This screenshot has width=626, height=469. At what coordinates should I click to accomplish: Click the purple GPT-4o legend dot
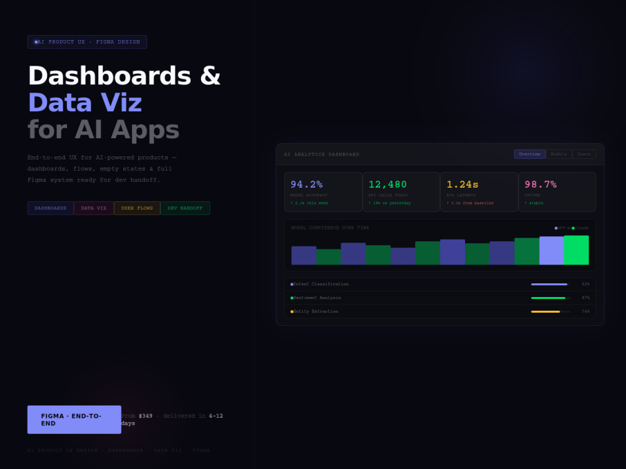coord(556,228)
